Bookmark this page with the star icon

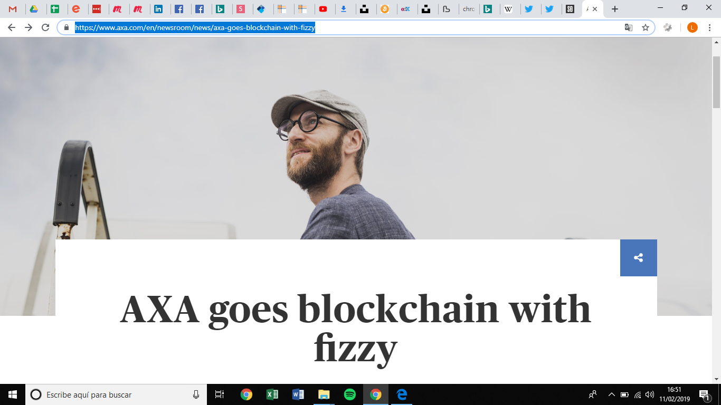(x=645, y=27)
